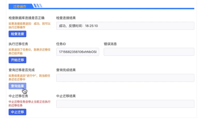Image resolution: width=202 pixels, height=122 pixels.
Task: Click the 查询完成结果 text field
Action: (x=125, y=78)
